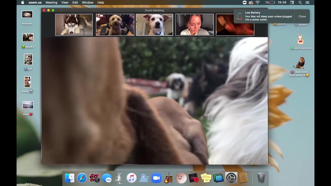Screen dimensions: 331x186
Task: Select the beany desktop file
Action: click(x=27, y=82)
